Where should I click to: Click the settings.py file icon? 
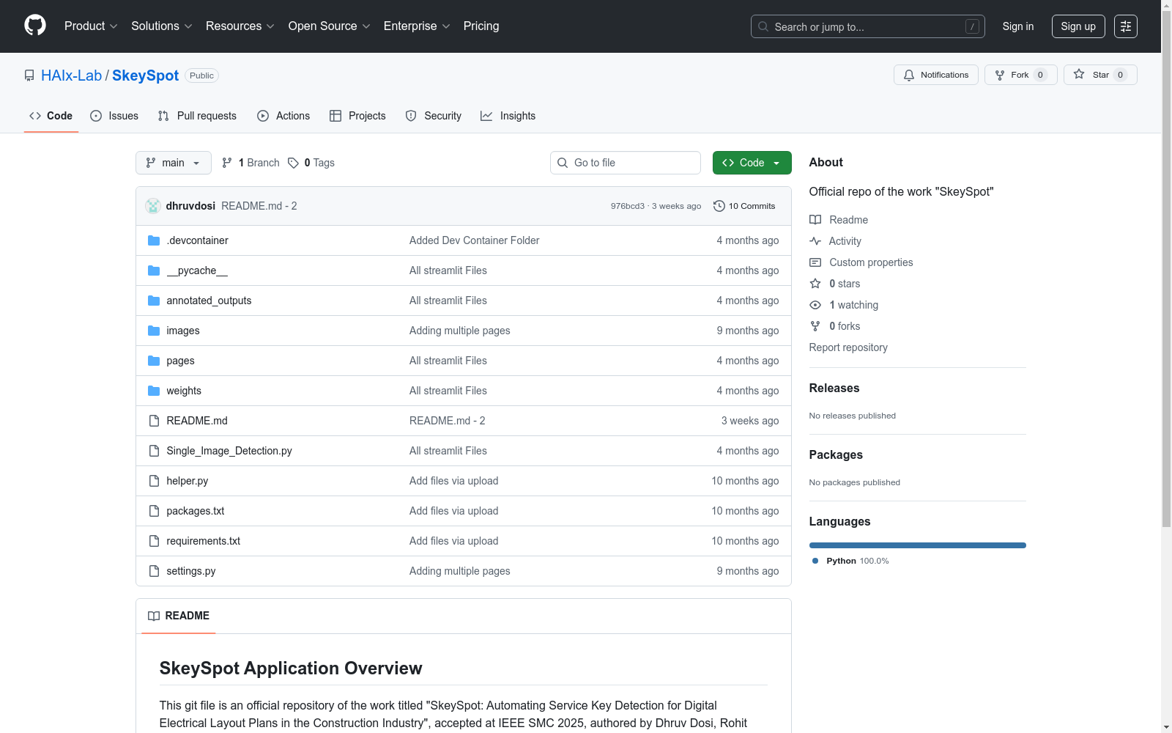pos(154,571)
